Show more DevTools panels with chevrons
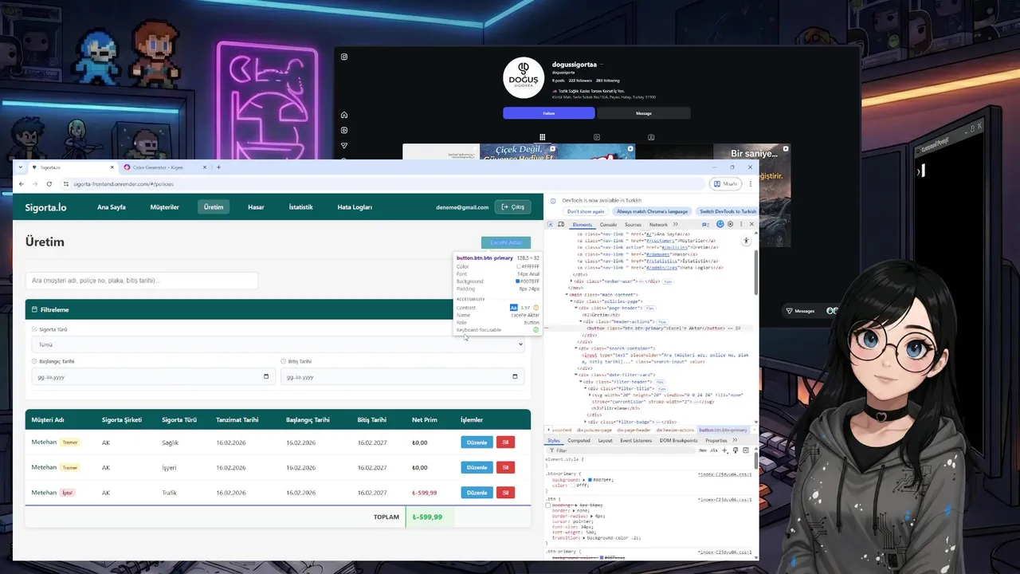The height and width of the screenshot is (574, 1020). (676, 224)
